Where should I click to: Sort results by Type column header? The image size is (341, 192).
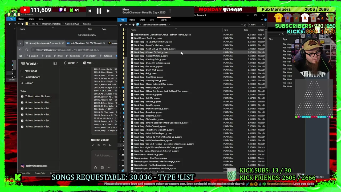[x=225, y=30]
